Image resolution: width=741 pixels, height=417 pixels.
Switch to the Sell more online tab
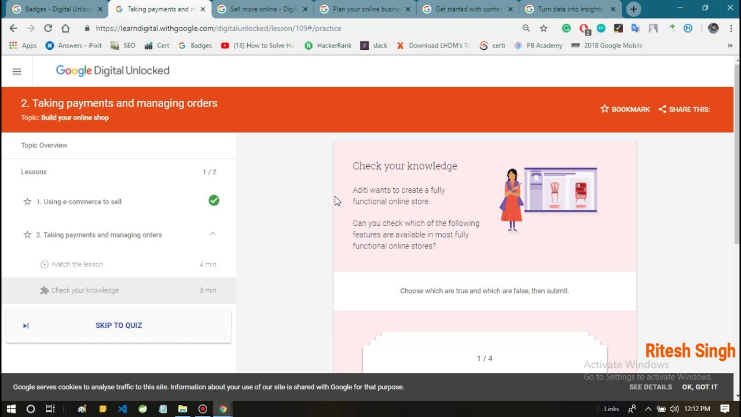262,9
